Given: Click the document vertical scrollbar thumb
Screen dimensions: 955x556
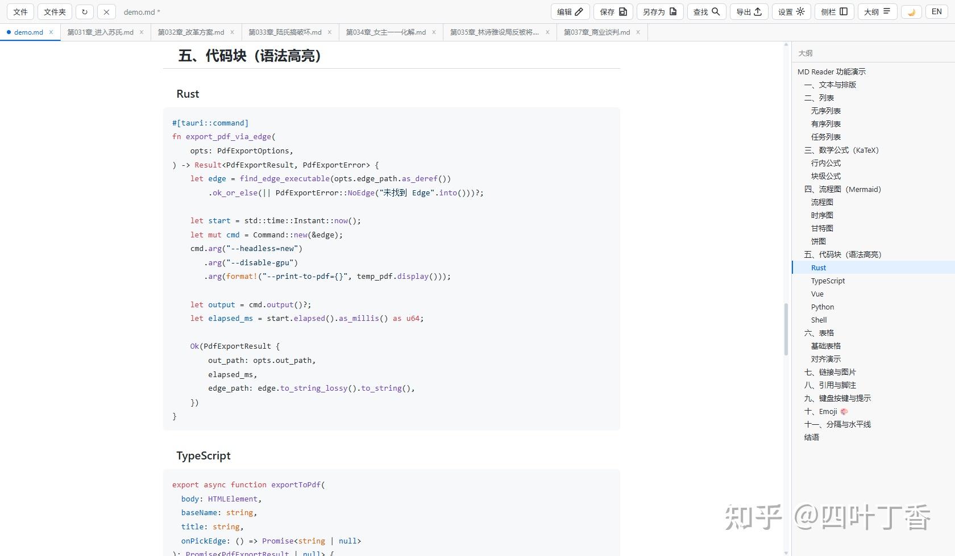Looking at the screenshot, I should click(786, 329).
